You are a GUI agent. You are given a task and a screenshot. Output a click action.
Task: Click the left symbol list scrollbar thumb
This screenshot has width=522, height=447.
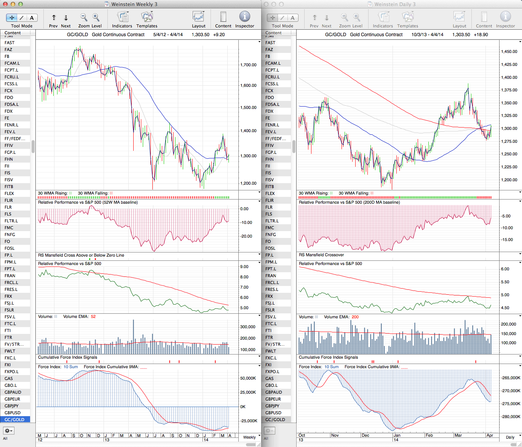(33, 146)
